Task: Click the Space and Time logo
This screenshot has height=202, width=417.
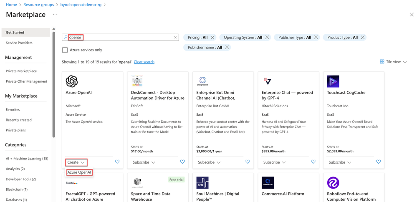Action: [138, 183]
